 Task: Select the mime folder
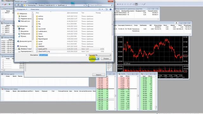click(40, 34)
